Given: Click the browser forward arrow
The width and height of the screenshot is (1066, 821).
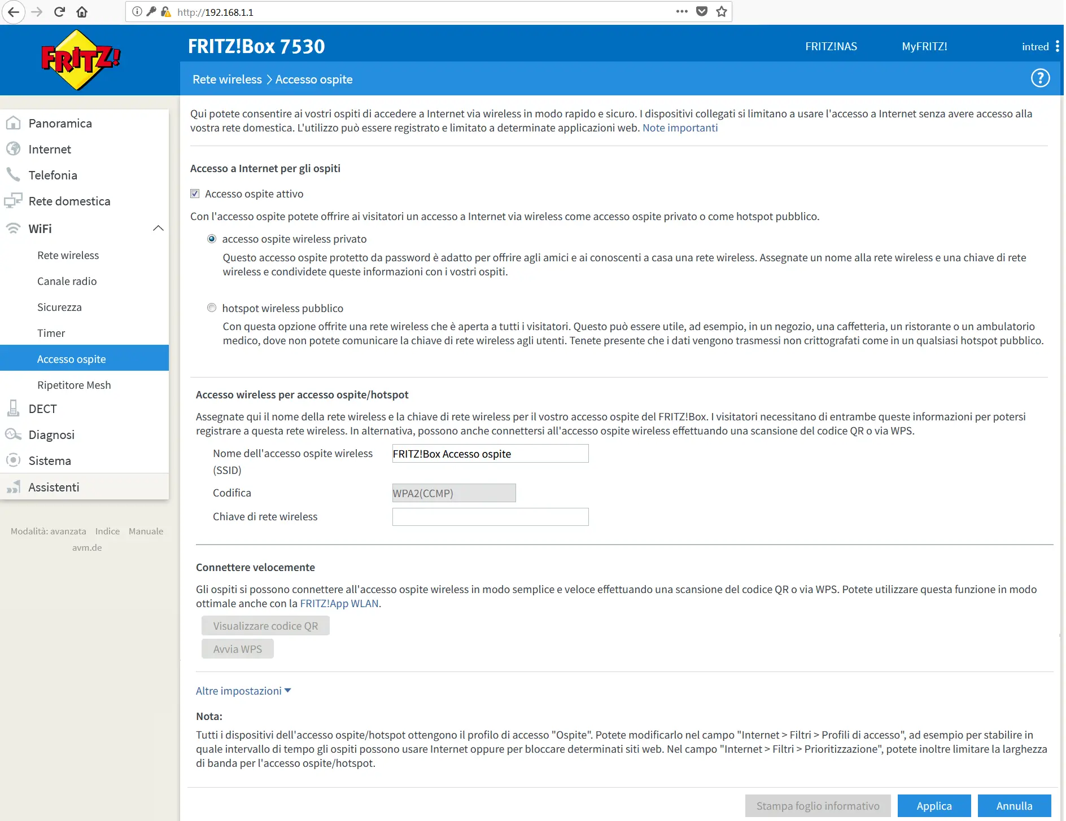Looking at the screenshot, I should point(37,12).
